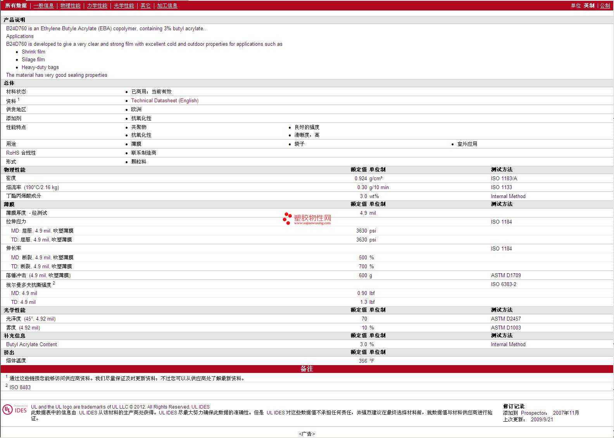Click the www.sujiaowuxing.com watermark URL

pos(312,223)
